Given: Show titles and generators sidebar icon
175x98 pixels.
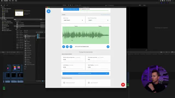Looking at the screenshot, I should point(7,5).
